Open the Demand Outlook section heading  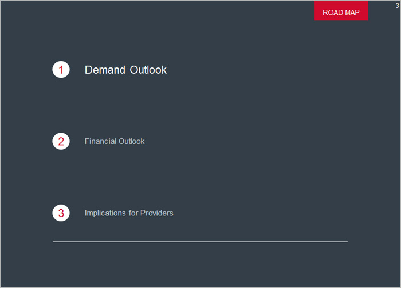tap(125, 70)
